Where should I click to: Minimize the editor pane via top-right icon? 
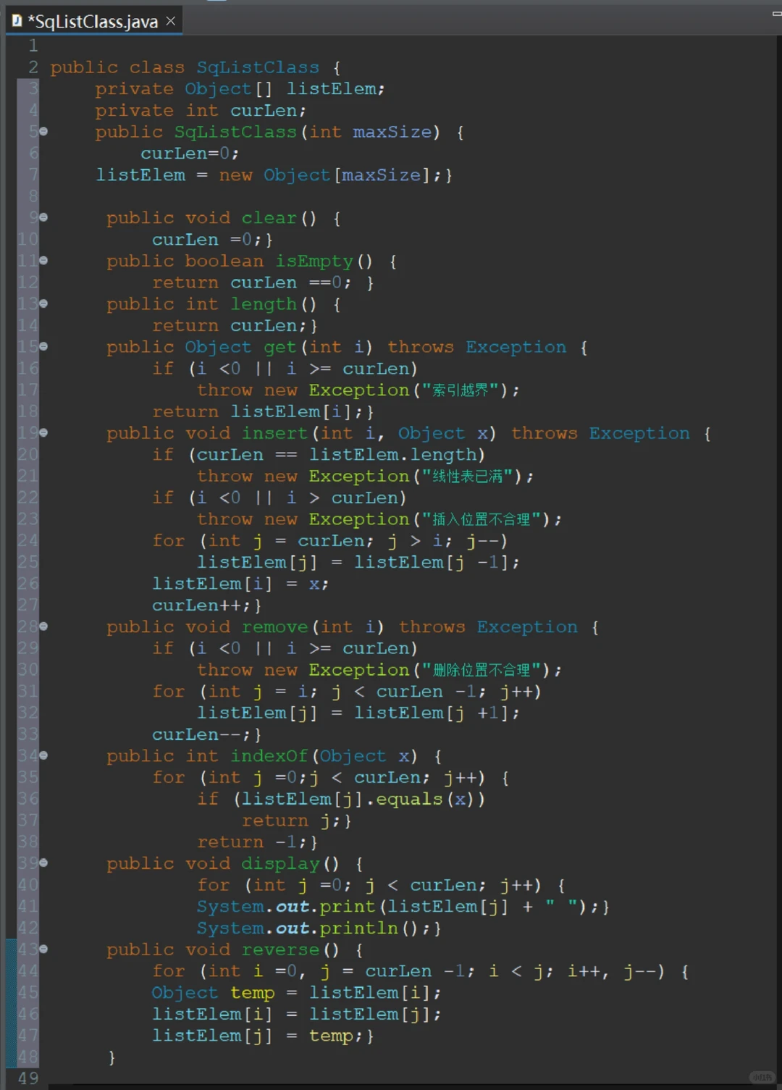coord(776,13)
